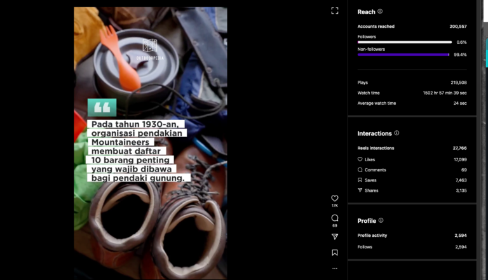Click the small heart icon beside Likes stat
The width and height of the screenshot is (488, 280).
point(360,159)
